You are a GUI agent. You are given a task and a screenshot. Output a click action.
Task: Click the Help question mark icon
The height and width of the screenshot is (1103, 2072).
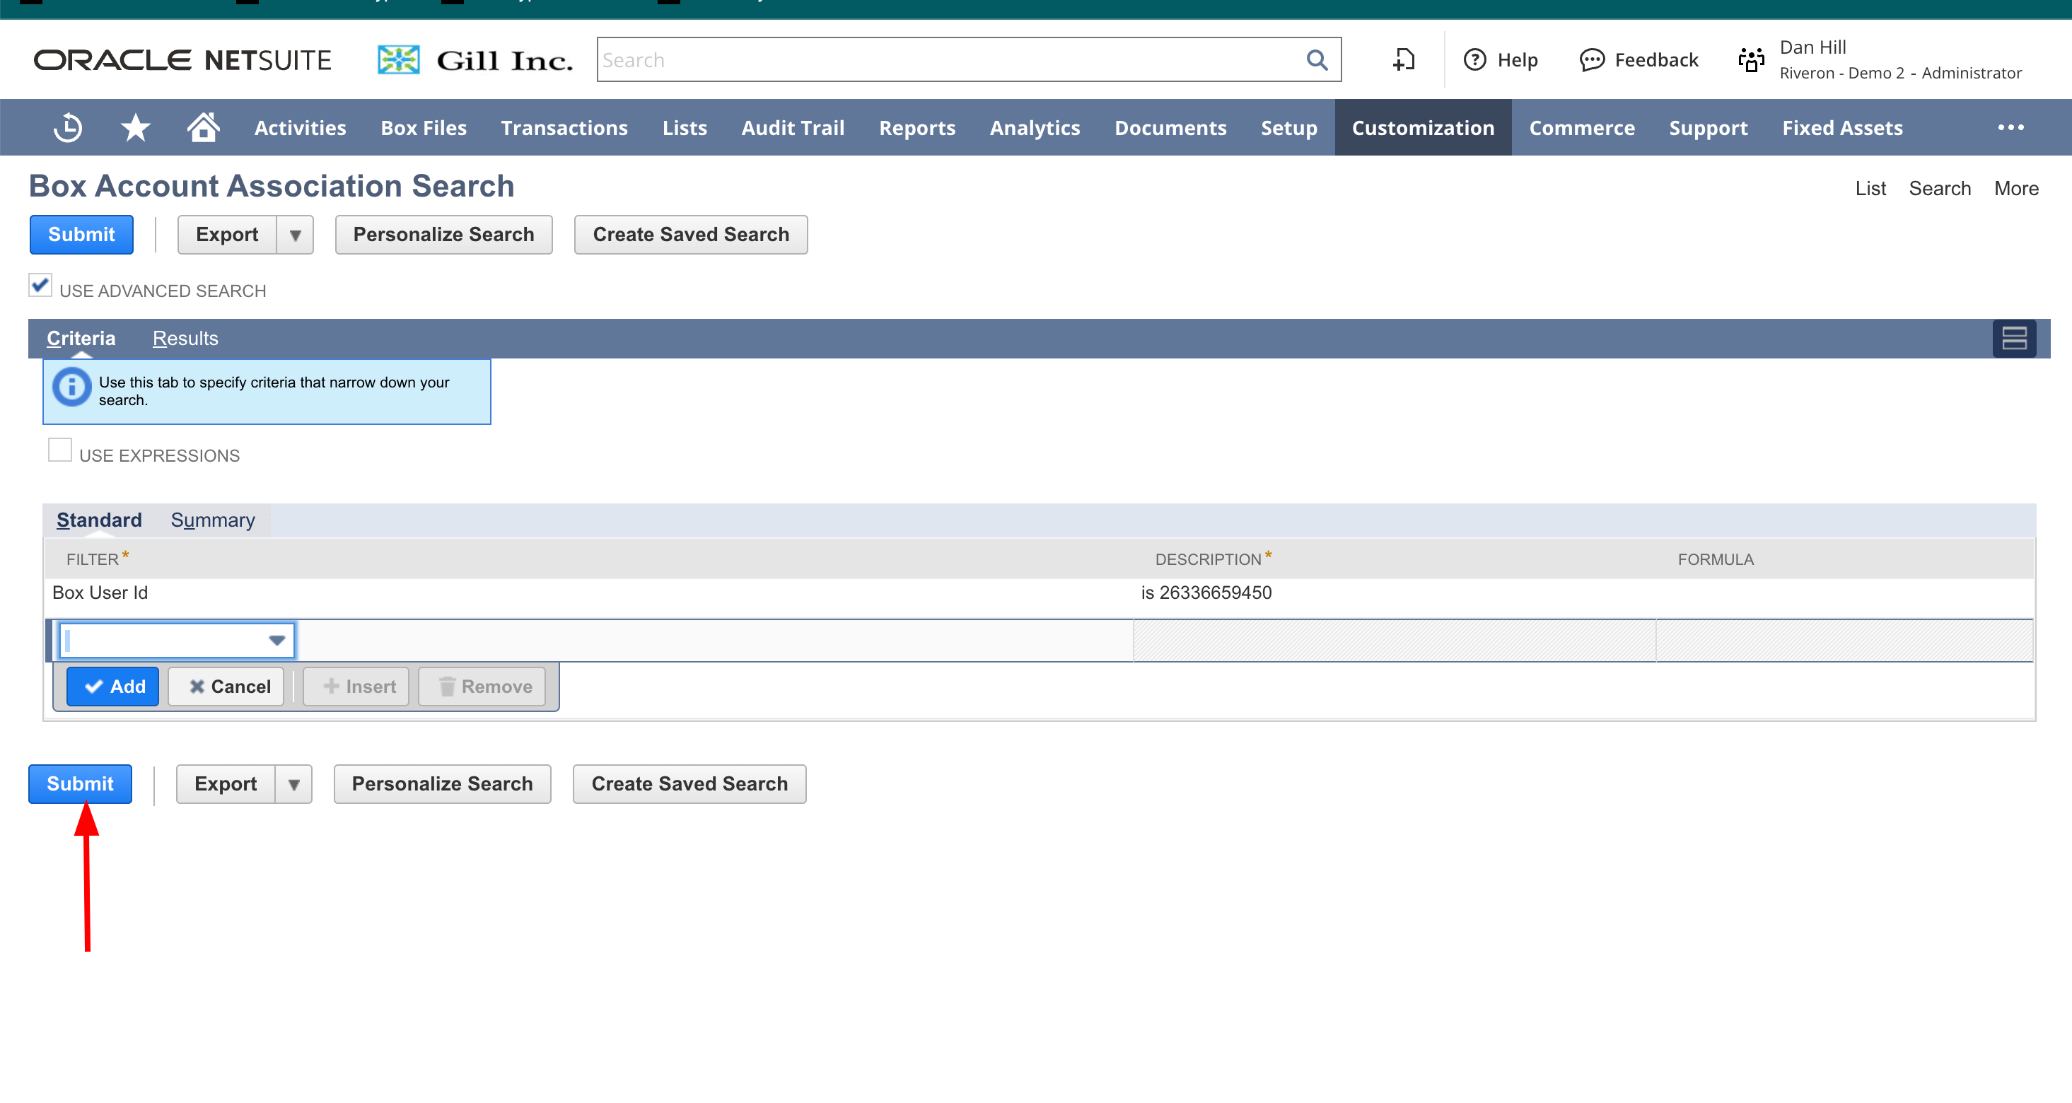click(x=1474, y=60)
